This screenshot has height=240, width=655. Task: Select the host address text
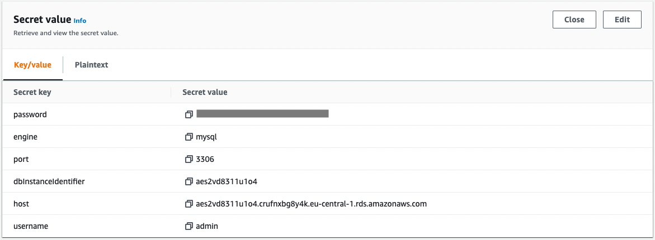[311, 204]
